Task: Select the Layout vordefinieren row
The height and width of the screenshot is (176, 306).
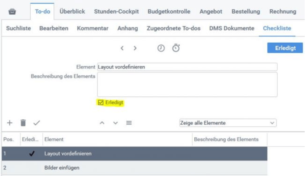Action: click(134, 154)
